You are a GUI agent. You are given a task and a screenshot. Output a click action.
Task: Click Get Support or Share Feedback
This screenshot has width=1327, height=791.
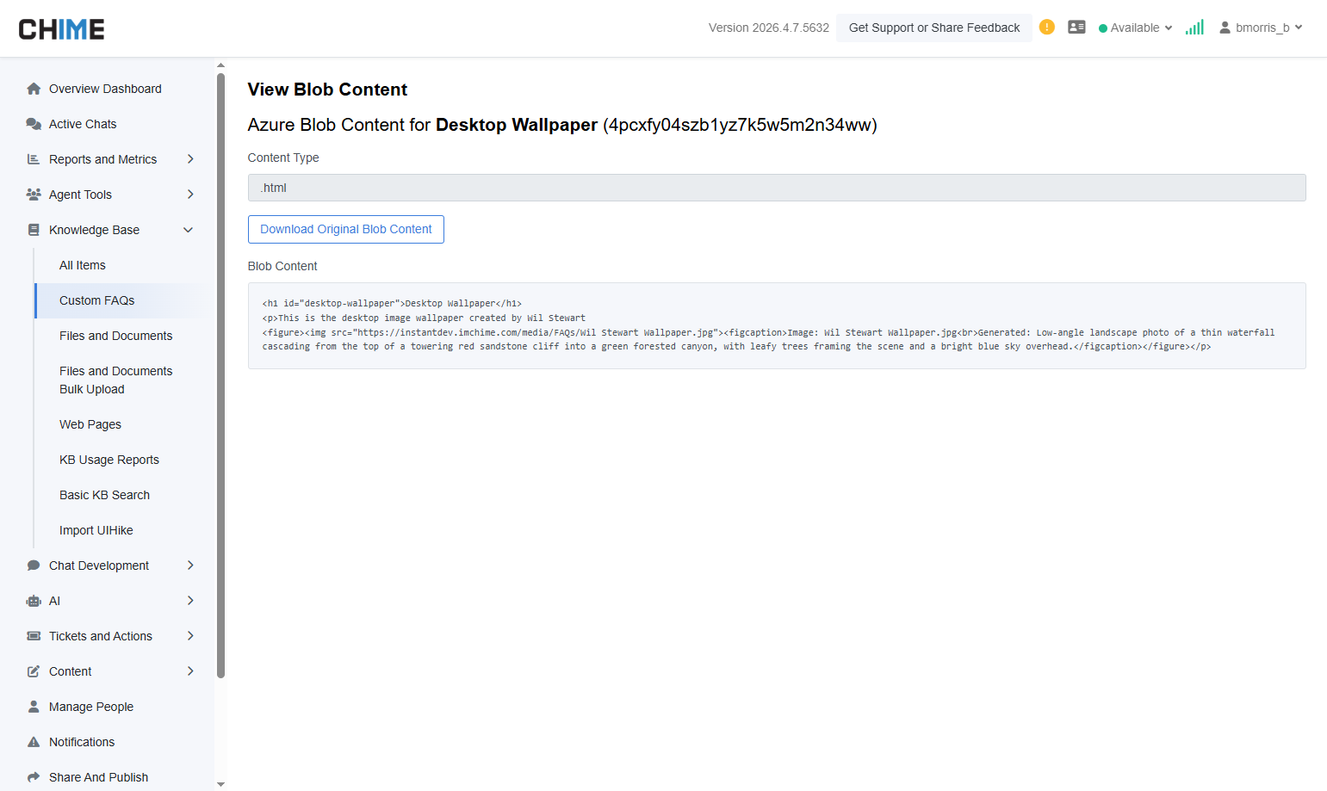[x=934, y=28]
